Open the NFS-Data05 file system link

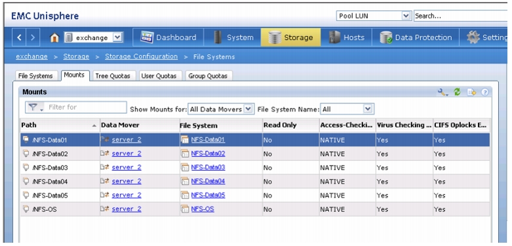[208, 195]
